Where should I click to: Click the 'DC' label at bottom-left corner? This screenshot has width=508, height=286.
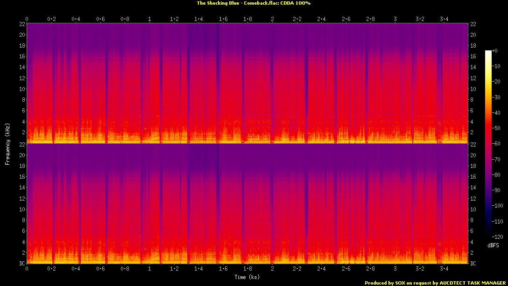coord(21,264)
